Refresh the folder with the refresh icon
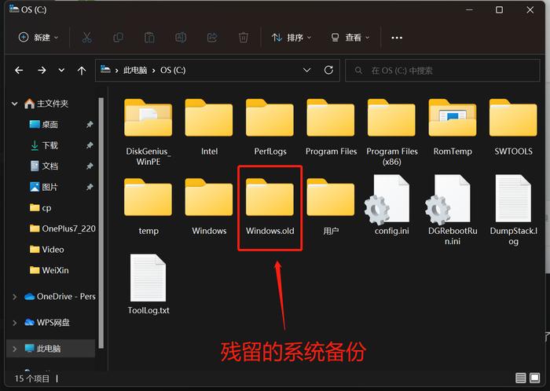Viewport: 550px width, 391px height. click(328, 70)
